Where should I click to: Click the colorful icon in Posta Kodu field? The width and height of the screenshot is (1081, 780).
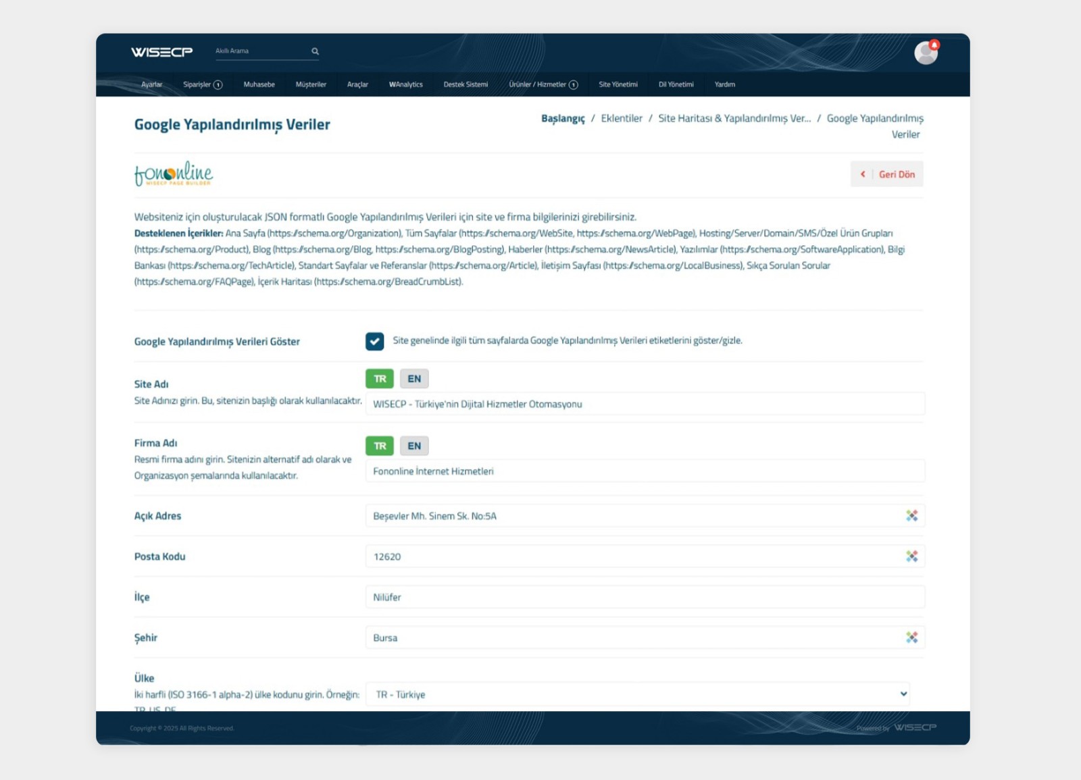pyautogui.click(x=911, y=556)
